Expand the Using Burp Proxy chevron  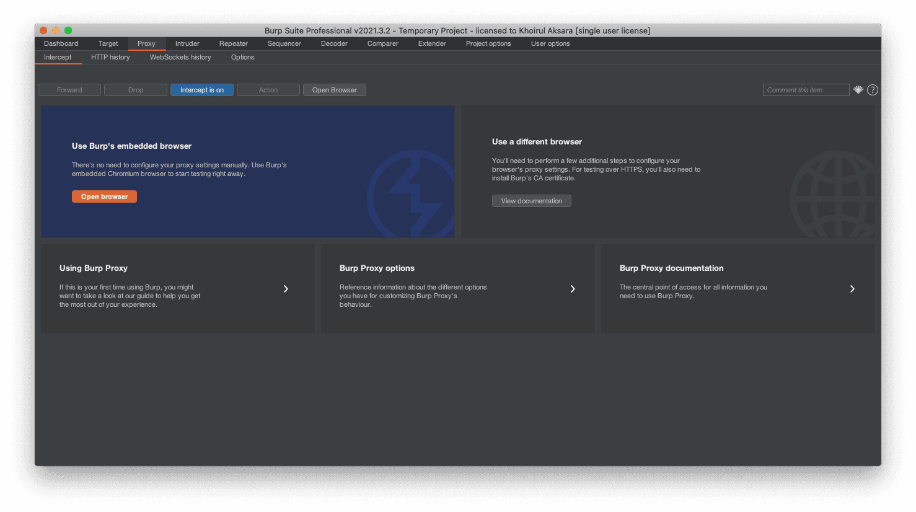point(286,289)
